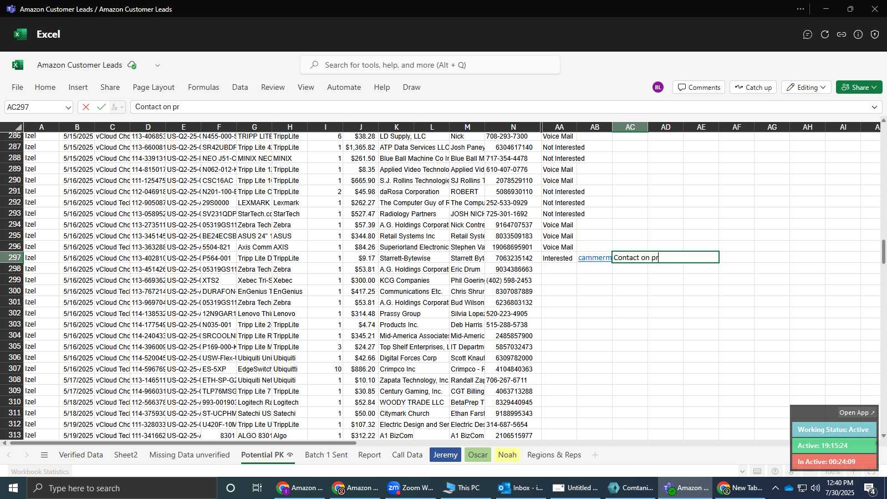Show hidden system tray icons
Screen dimensions: 887x499
(775, 488)
